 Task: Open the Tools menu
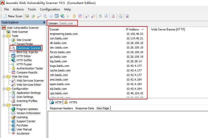(x=32, y=9)
